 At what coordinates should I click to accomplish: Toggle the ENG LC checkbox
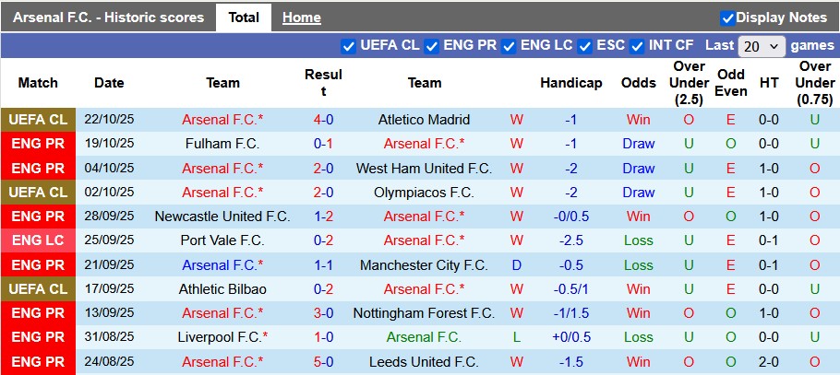click(509, 45)
